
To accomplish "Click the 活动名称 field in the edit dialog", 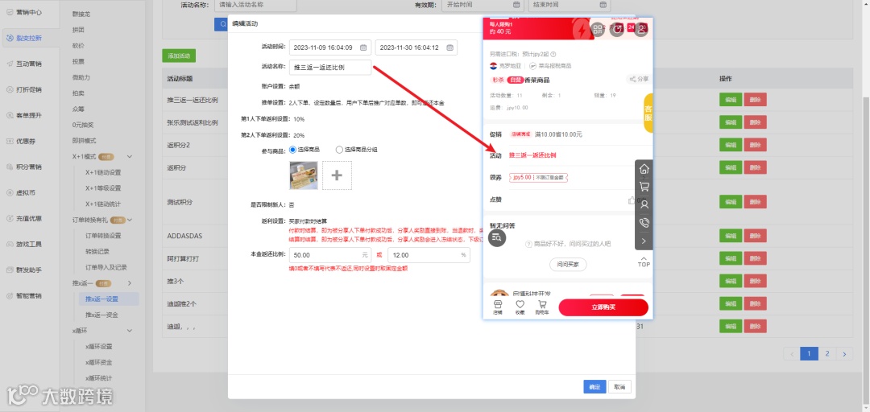I will [330, 67].
